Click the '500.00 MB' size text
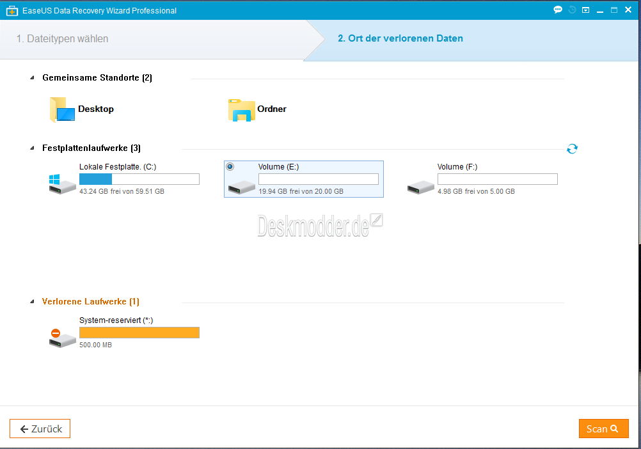This screenshot has height=449, width=641. (x=96, y=345)
